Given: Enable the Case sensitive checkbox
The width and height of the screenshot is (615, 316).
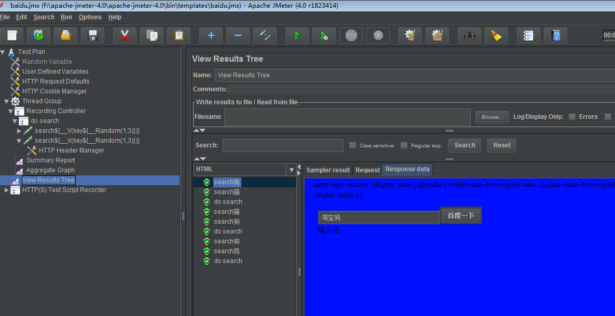Looking at the screenshot, I should tap(353, 146).
